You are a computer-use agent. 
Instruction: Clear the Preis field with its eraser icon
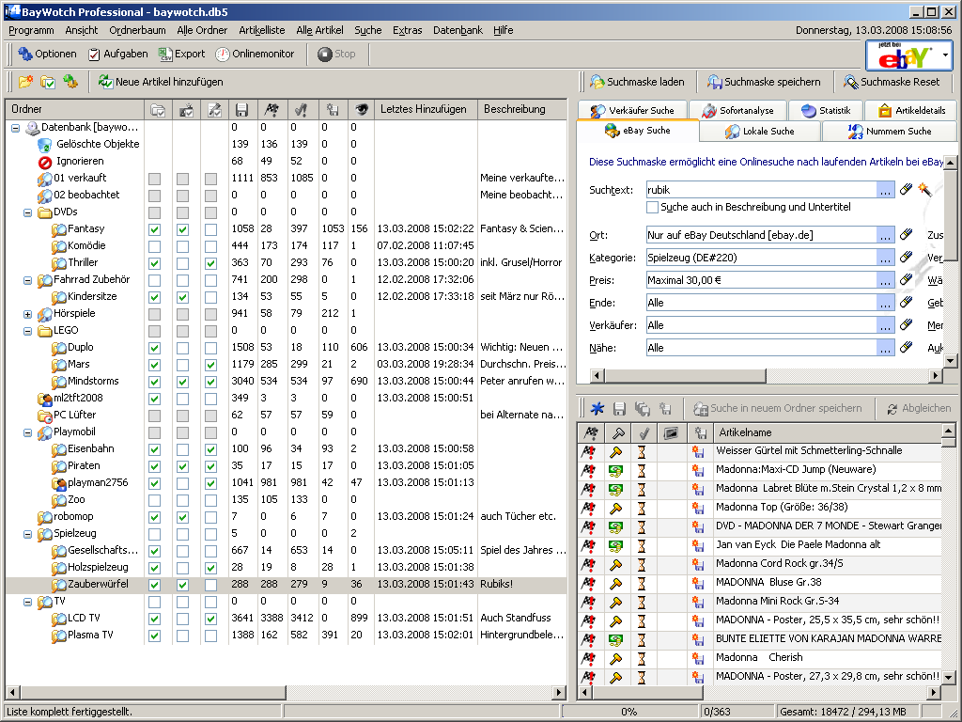(907, 280)
